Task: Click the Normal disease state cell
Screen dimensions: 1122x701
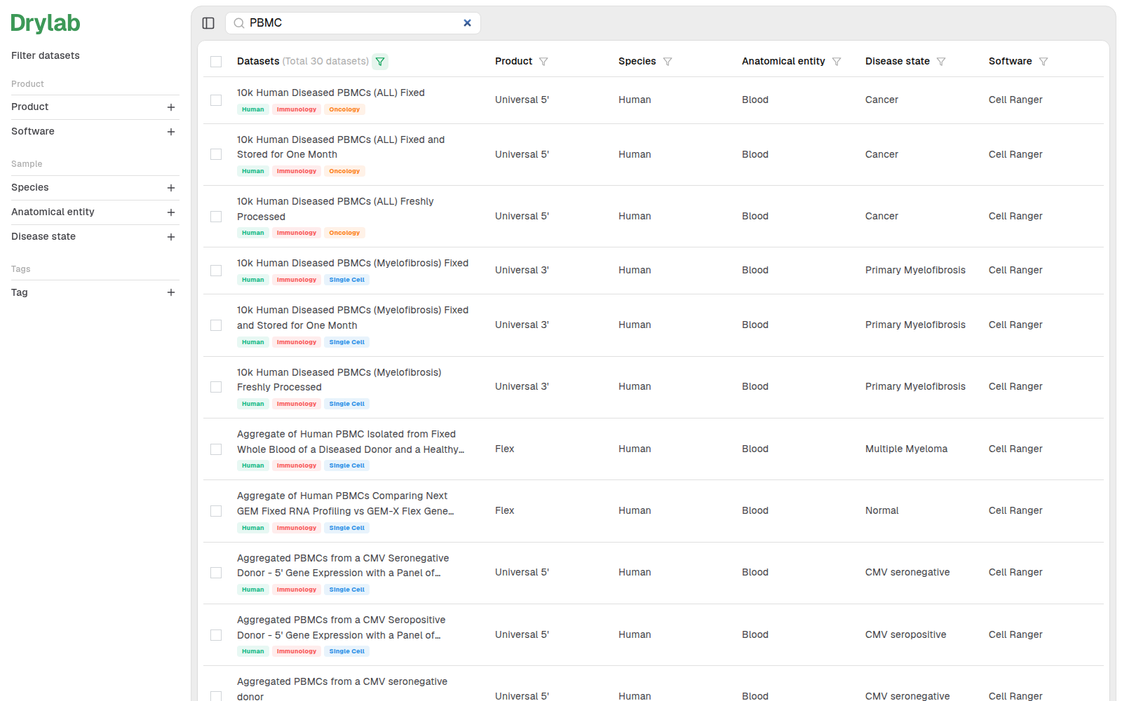Action: click(881, 511)
